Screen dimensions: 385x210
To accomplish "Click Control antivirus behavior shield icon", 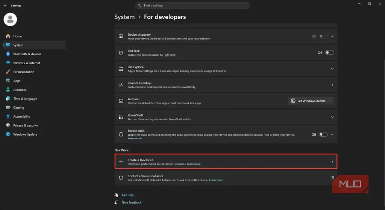I will (x=121, y=178).
